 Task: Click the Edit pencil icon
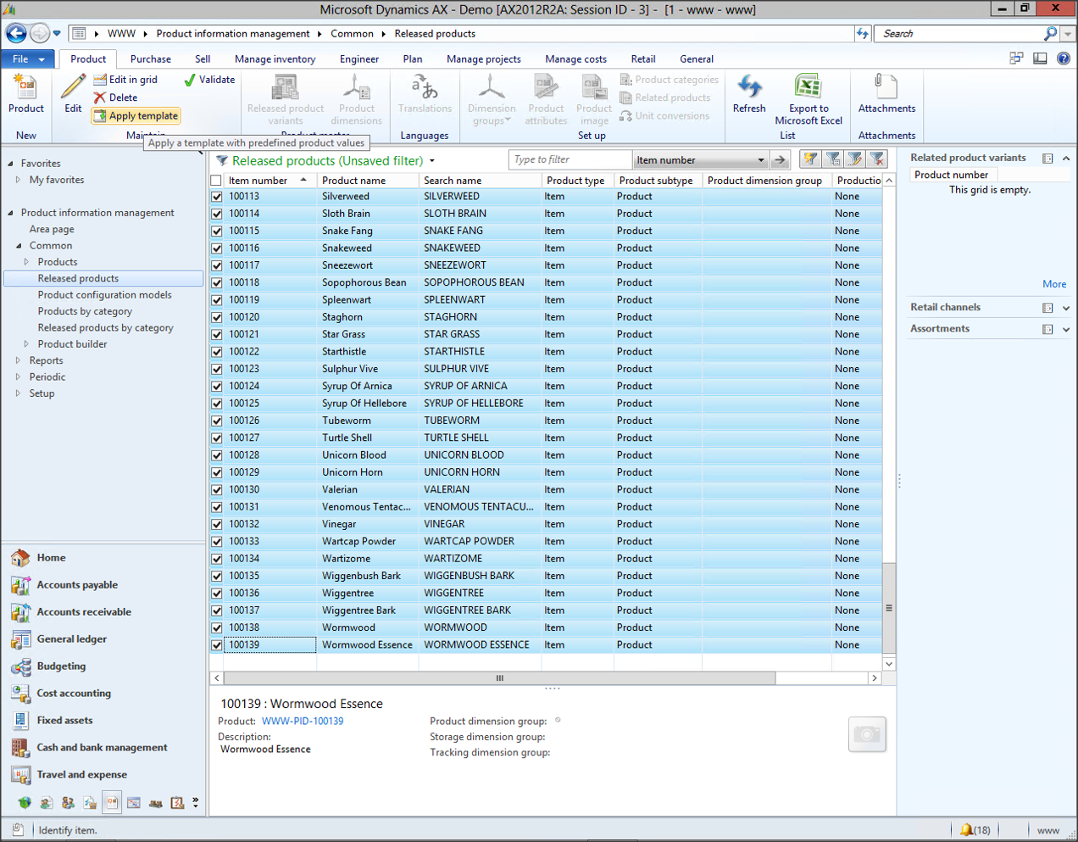click(73, 87)
